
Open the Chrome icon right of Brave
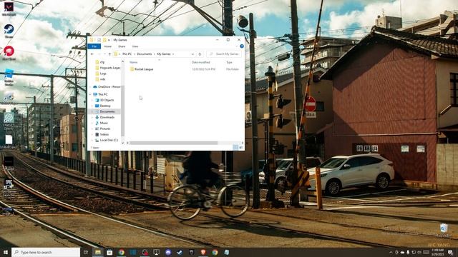(215, 252)
